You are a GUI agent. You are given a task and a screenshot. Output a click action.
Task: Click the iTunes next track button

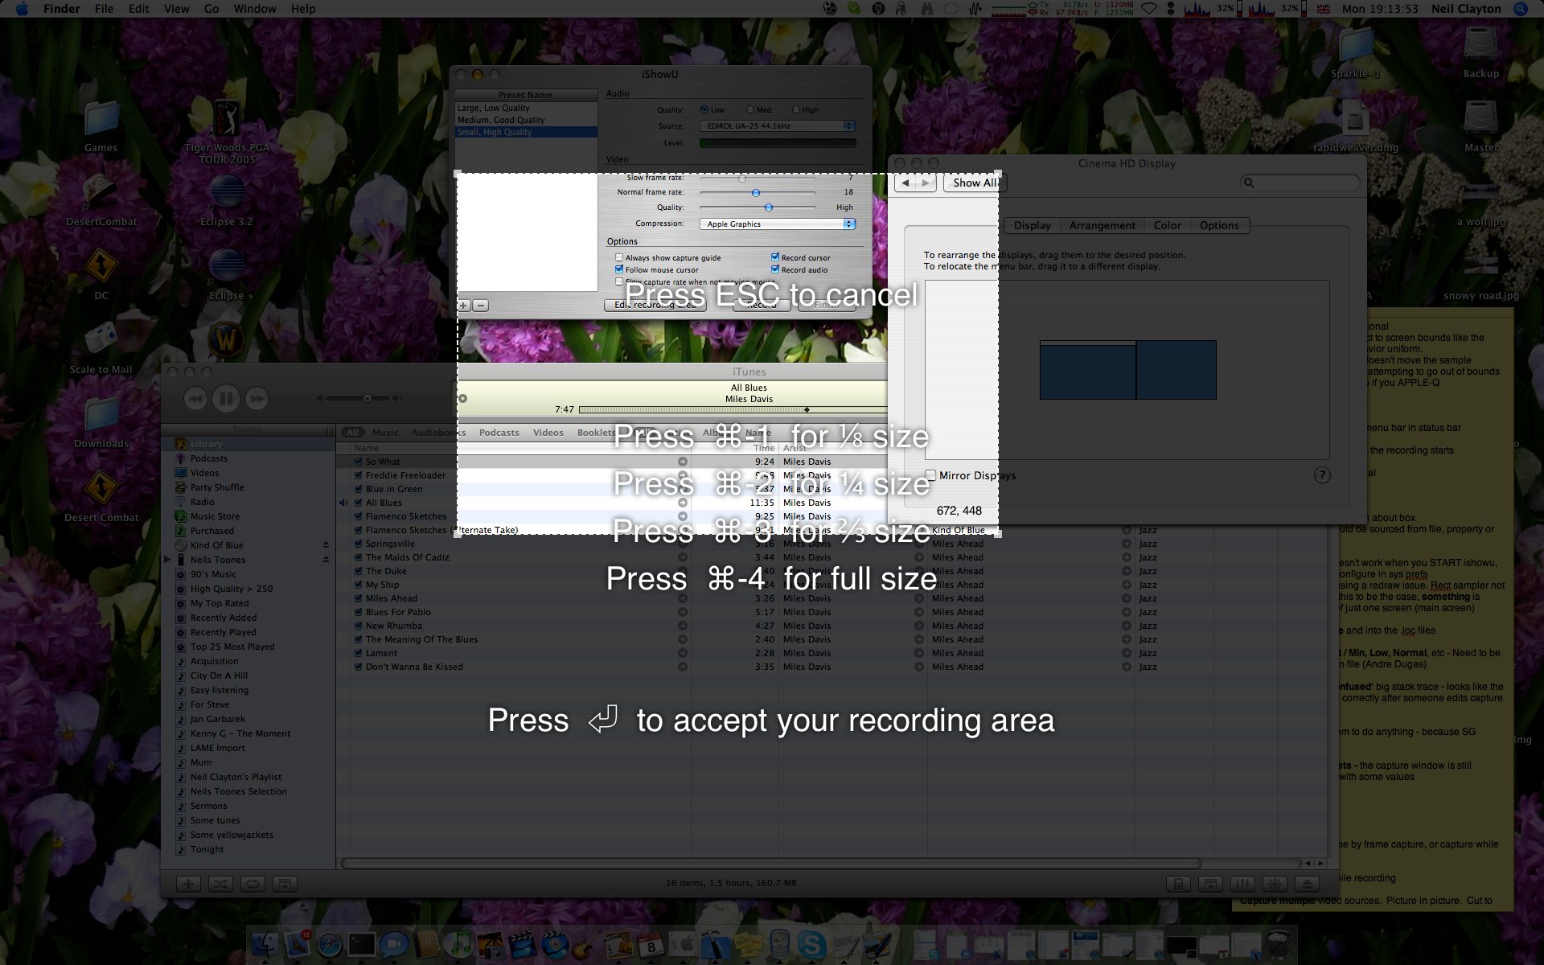[x=257, y=398]
